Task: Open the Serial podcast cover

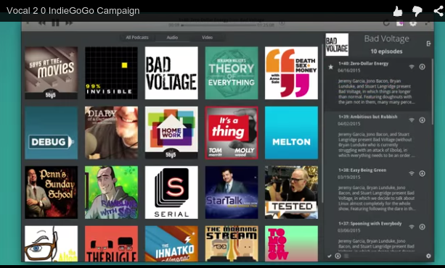Action: 171,193
